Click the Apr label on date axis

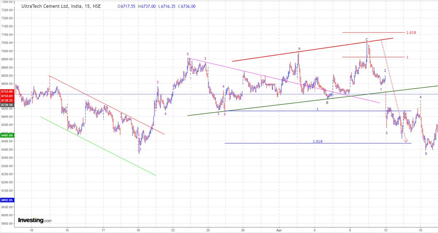tap(278, 230)
